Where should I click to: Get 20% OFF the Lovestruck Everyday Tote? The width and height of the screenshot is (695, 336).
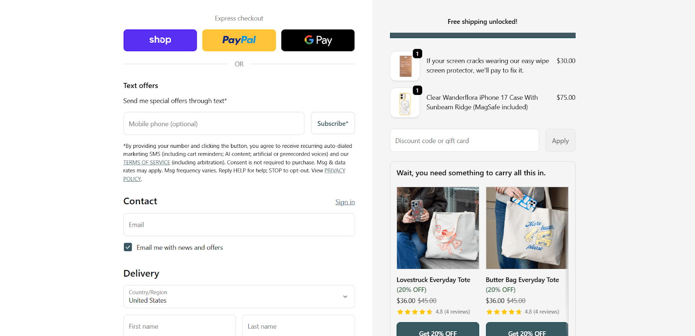(x=437, y=332)
